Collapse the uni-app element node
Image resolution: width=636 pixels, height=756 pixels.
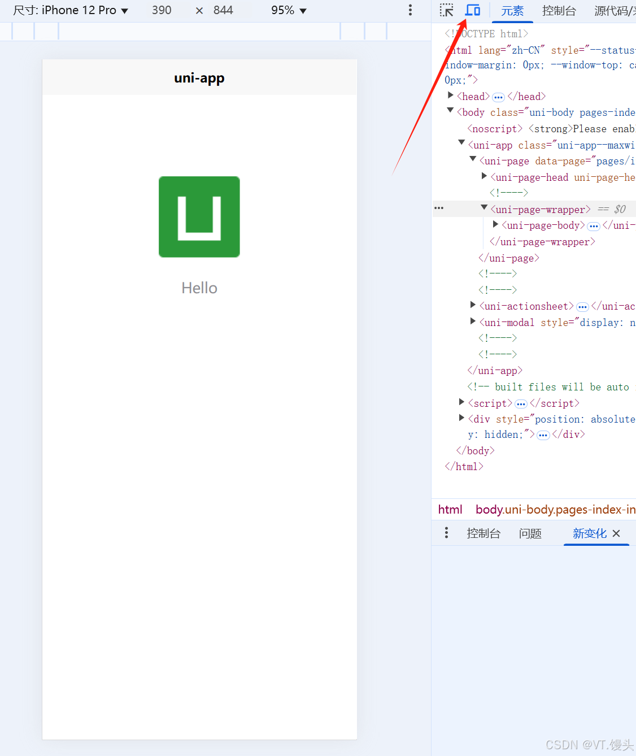click(x=461, y=142)
